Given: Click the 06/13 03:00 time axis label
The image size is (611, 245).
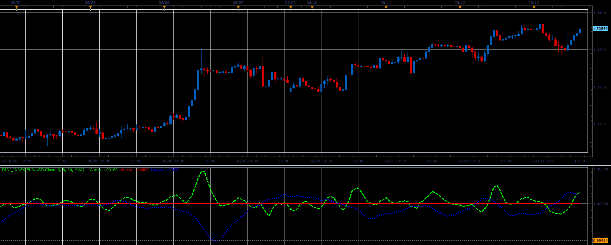Looking at the screenshot, I should coord(543,161).
